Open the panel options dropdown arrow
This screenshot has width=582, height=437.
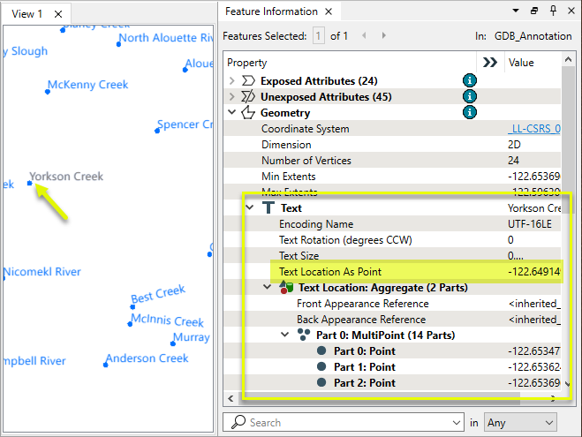tap(518, 11)
